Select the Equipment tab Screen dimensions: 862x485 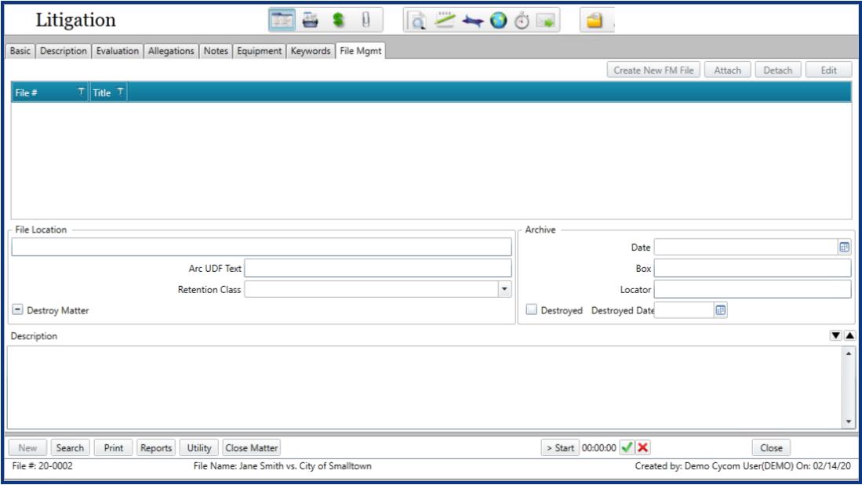259,50
